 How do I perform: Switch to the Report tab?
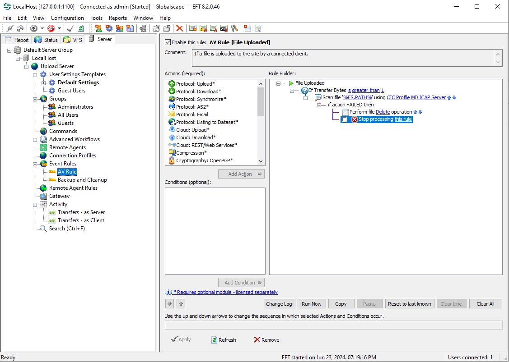17,40
